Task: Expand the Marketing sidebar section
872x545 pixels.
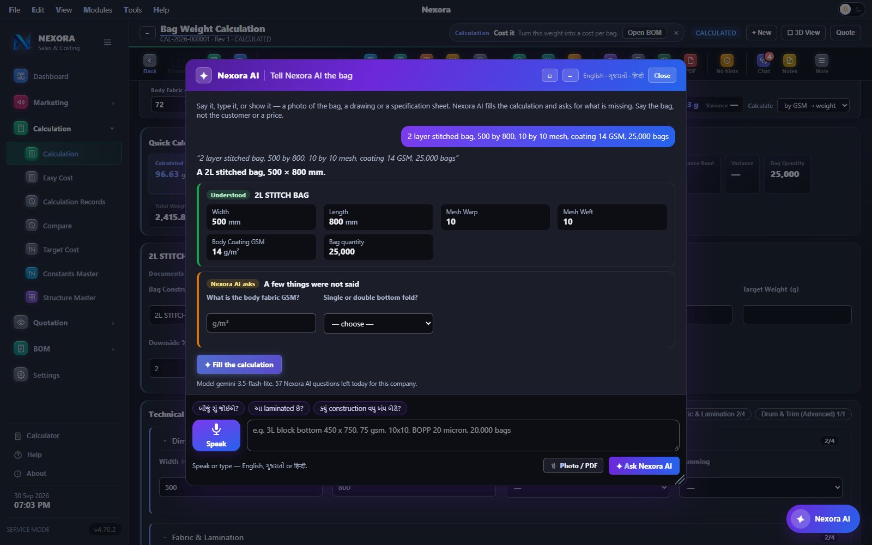Action: click(x=64, y=102)
